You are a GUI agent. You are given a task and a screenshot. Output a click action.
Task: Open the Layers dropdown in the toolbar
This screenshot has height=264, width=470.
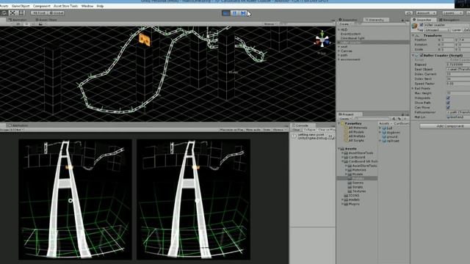click(x=452, y=13)
